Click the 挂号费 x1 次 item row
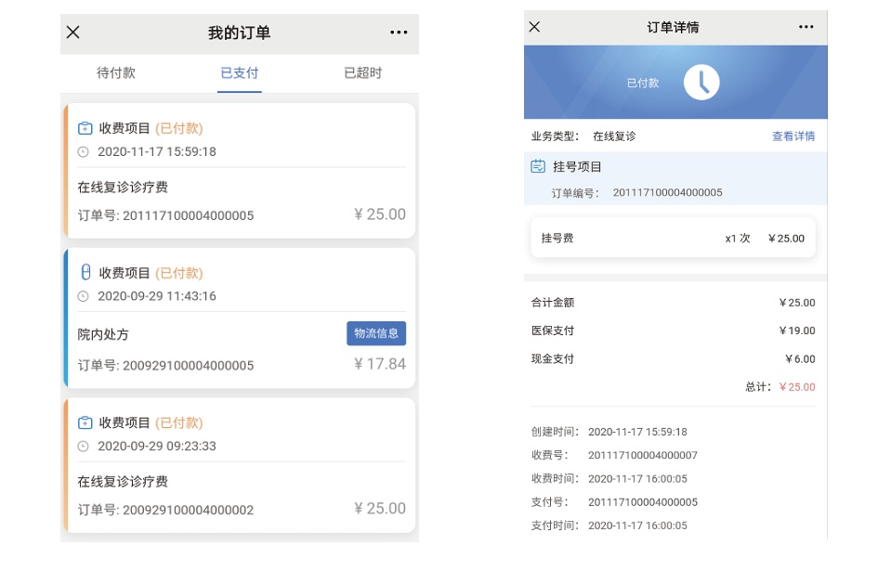891x571 pixels. [x=673, y=238]
